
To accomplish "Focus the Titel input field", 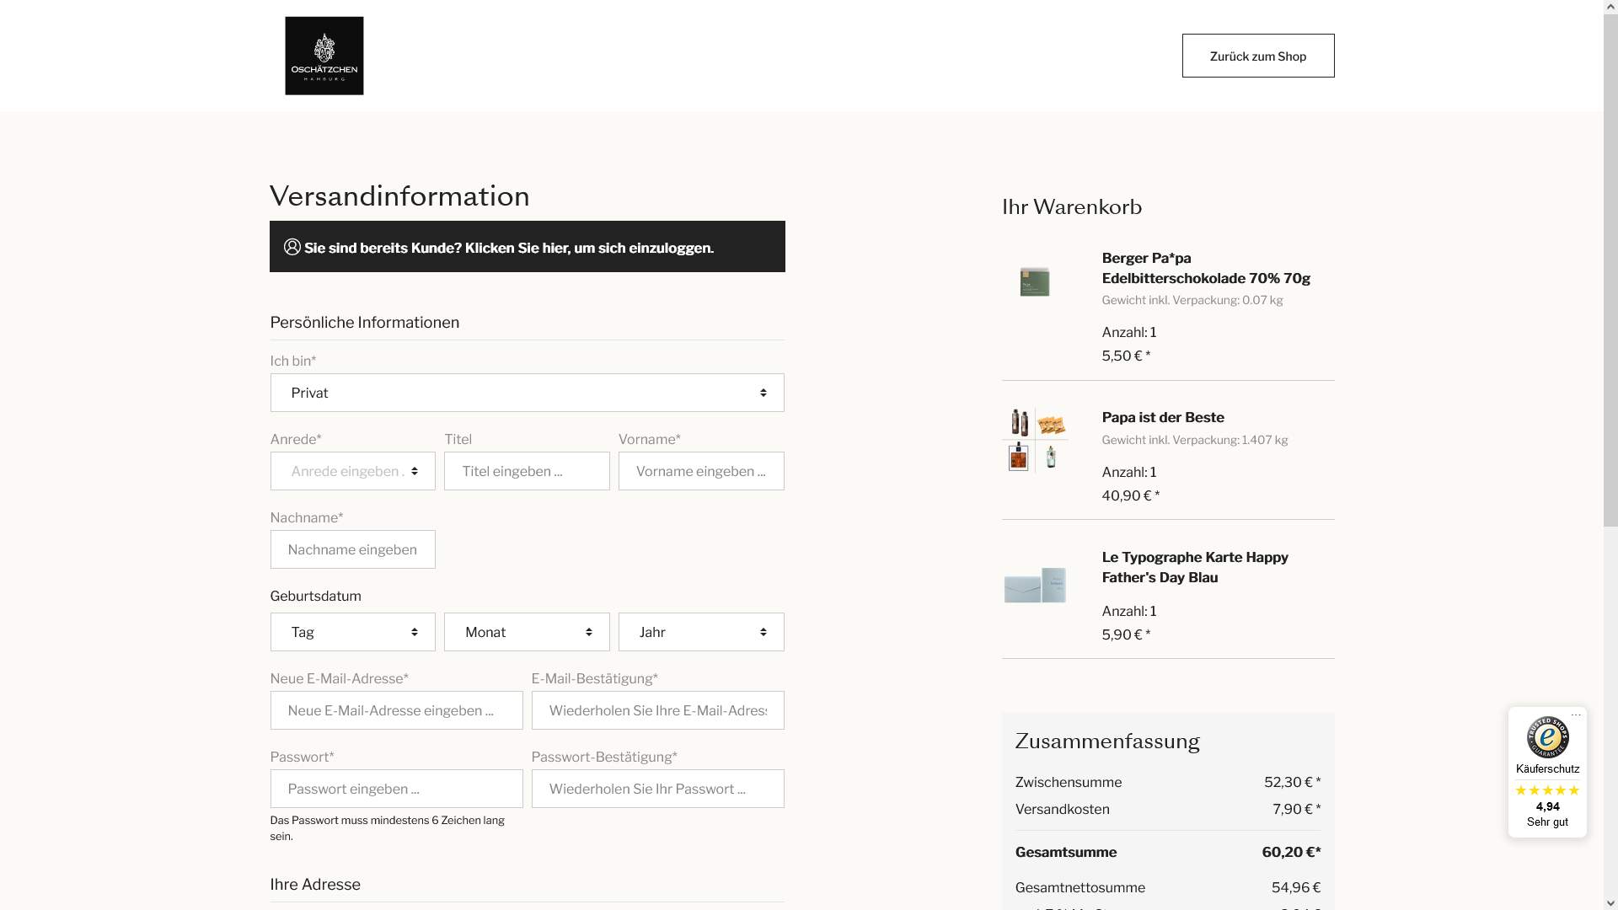I will [528, 471].
